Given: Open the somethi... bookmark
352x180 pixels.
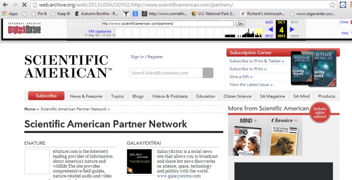Looking at the screenshot, I should tap(165, 14).
